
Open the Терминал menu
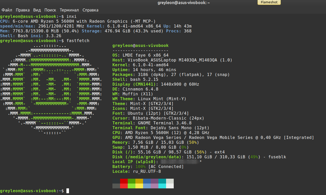tap(69, 10)
